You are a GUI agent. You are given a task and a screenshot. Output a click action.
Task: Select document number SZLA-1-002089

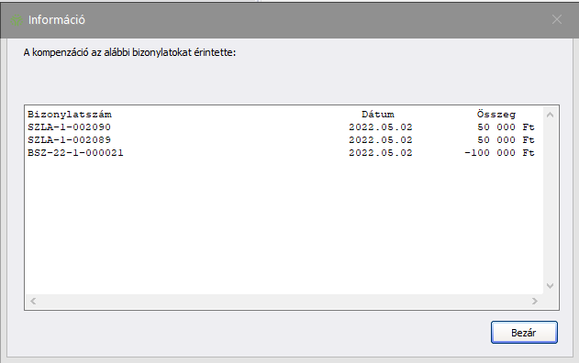pyautogui.click(x=69, y=140)
